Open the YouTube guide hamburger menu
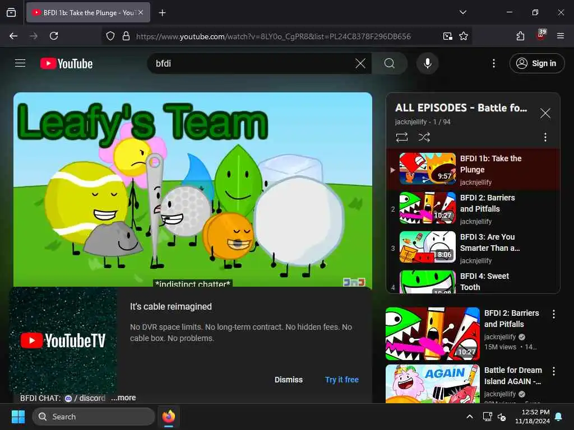574x430 pixels. (x=20, y=63)
